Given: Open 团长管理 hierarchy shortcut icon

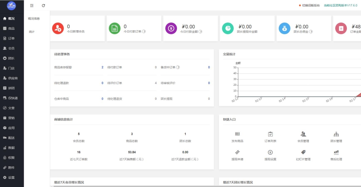Looking at the screenshot, I should [336, 134].
